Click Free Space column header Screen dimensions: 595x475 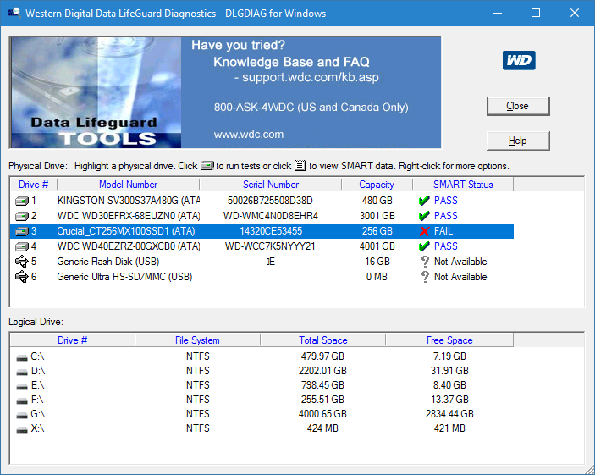[x=449, y=340]
